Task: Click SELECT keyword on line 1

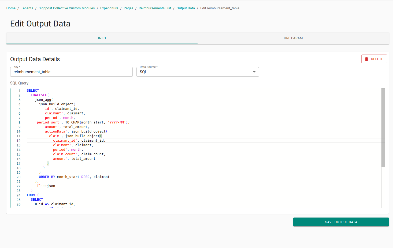Action: pyautogui.click(x=33, y=91)
